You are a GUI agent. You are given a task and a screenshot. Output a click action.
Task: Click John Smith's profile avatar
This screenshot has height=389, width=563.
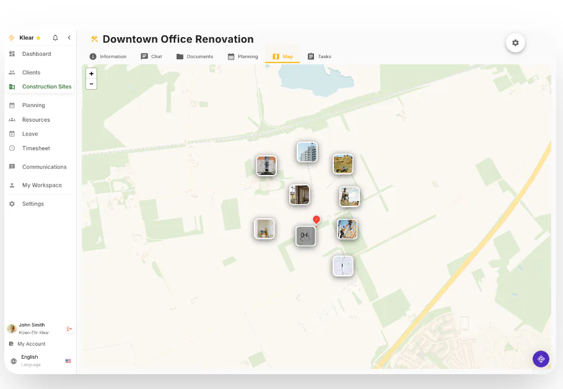12,328
